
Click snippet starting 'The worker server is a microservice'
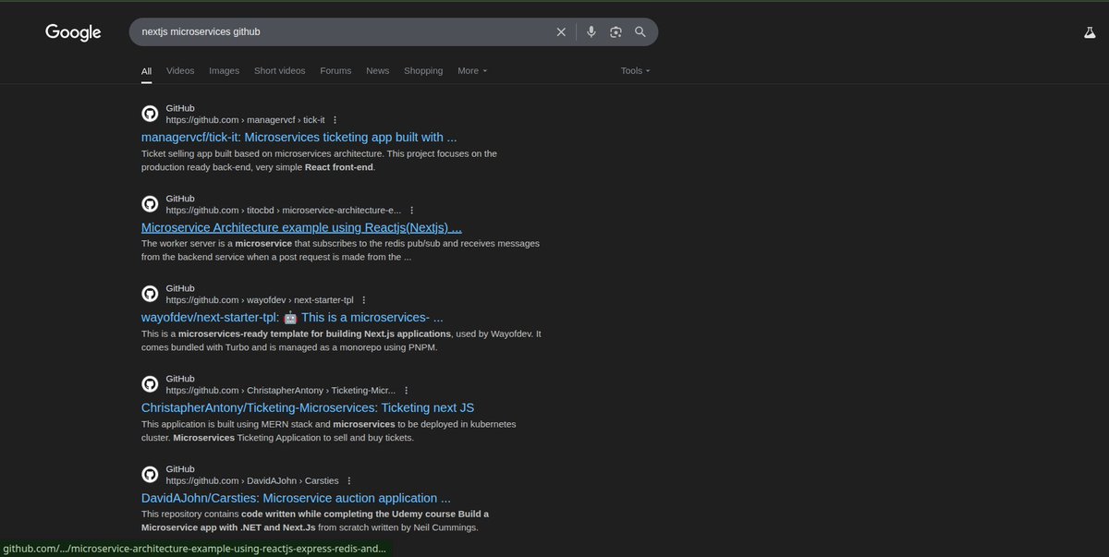pyautogui.click(x=340, y=250)
